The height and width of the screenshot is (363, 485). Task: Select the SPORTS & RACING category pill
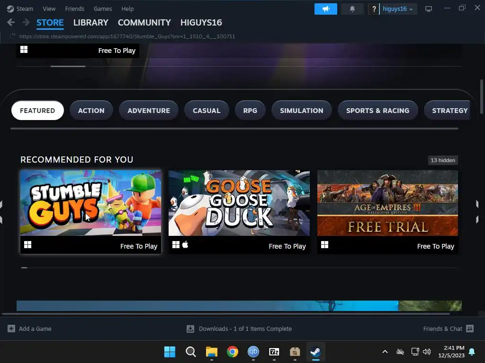click(x=377, y=111)
